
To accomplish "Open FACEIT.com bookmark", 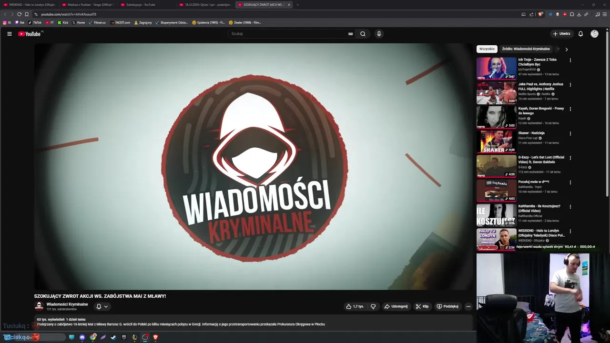I will [120, 22].
